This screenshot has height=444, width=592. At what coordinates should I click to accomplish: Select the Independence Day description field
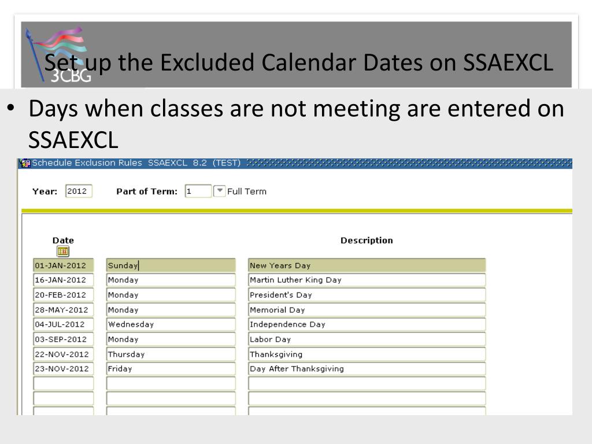[x=367, y=324]
